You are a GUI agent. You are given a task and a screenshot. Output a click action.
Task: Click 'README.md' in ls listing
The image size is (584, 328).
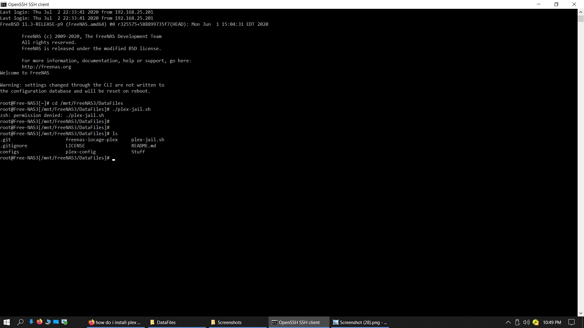pos(144,146)
